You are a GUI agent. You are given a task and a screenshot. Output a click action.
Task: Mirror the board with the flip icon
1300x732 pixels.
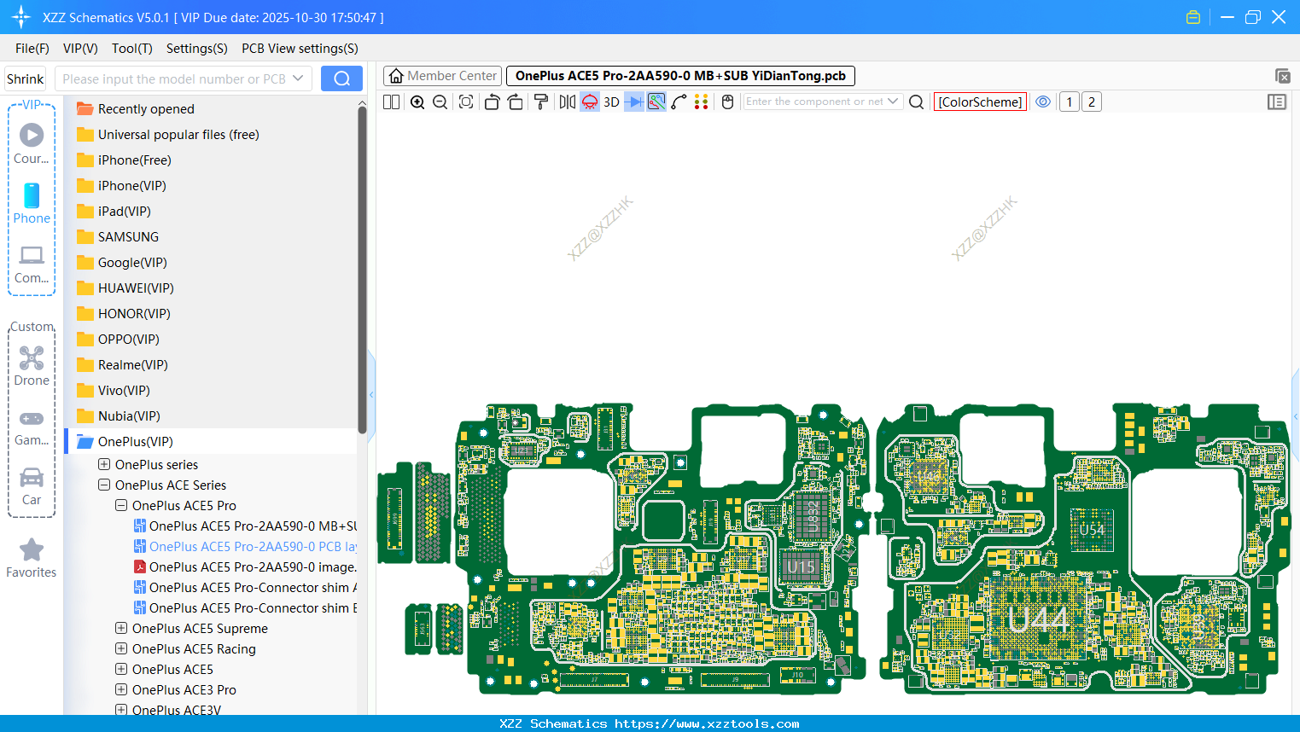pyautogui.click(x=568, y=102)
